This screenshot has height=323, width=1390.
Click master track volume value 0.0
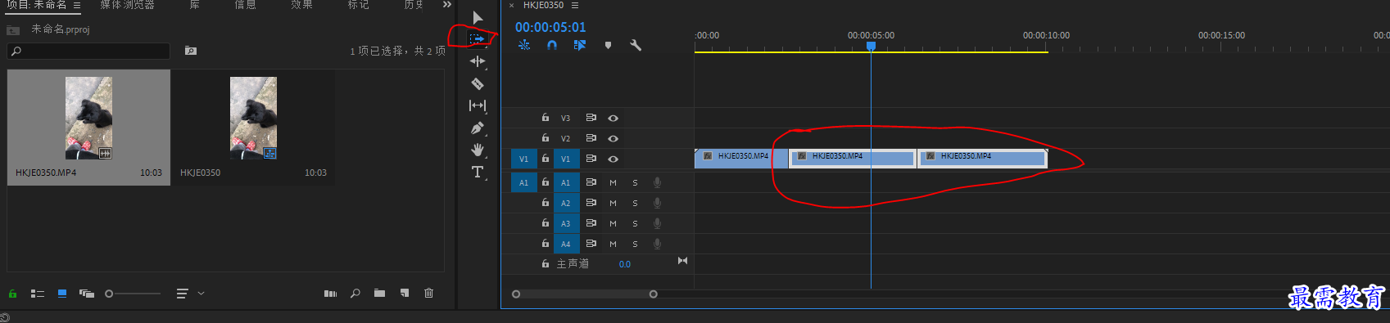point(625,264)
